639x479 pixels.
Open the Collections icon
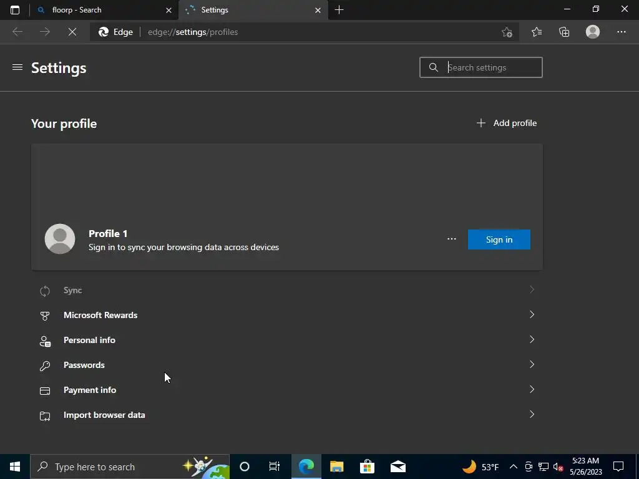[564, 32]
